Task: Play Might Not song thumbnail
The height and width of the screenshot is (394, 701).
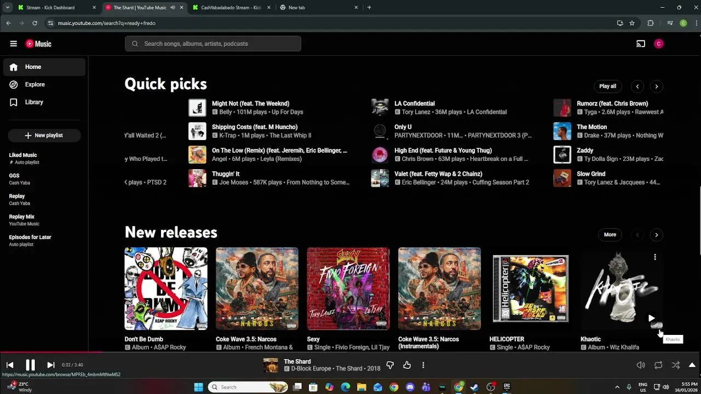Action: coord(197,108)
